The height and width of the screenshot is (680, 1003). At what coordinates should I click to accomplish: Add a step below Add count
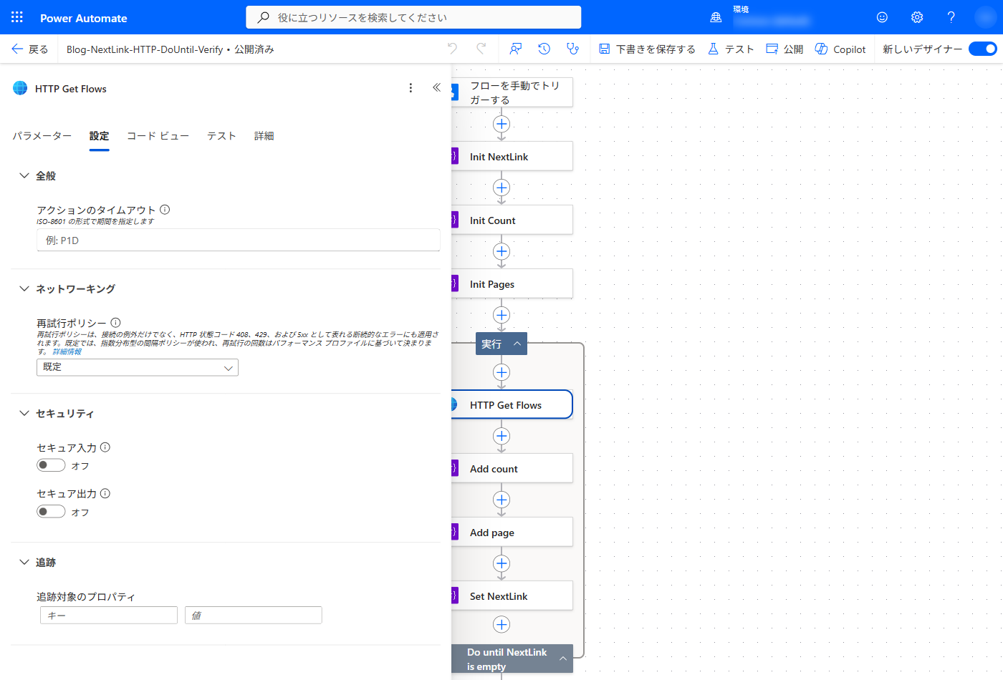(501, 500)
